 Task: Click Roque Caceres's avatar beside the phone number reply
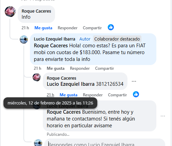tap(37, 77)
